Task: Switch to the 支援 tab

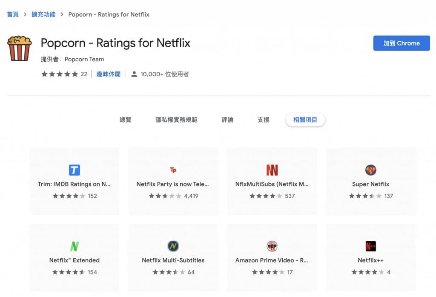Action: [x=264, y=120]
